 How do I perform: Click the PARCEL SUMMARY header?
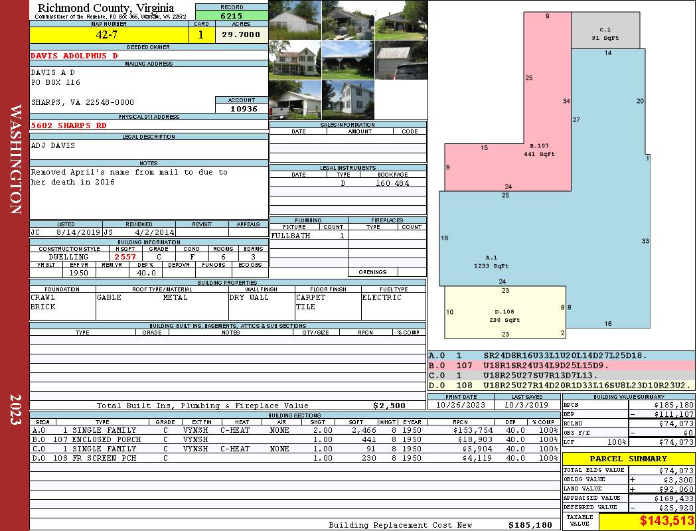pos(629,459)
